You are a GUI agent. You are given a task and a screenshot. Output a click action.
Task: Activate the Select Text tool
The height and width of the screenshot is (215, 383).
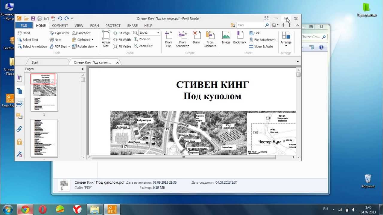pos(28,40)
